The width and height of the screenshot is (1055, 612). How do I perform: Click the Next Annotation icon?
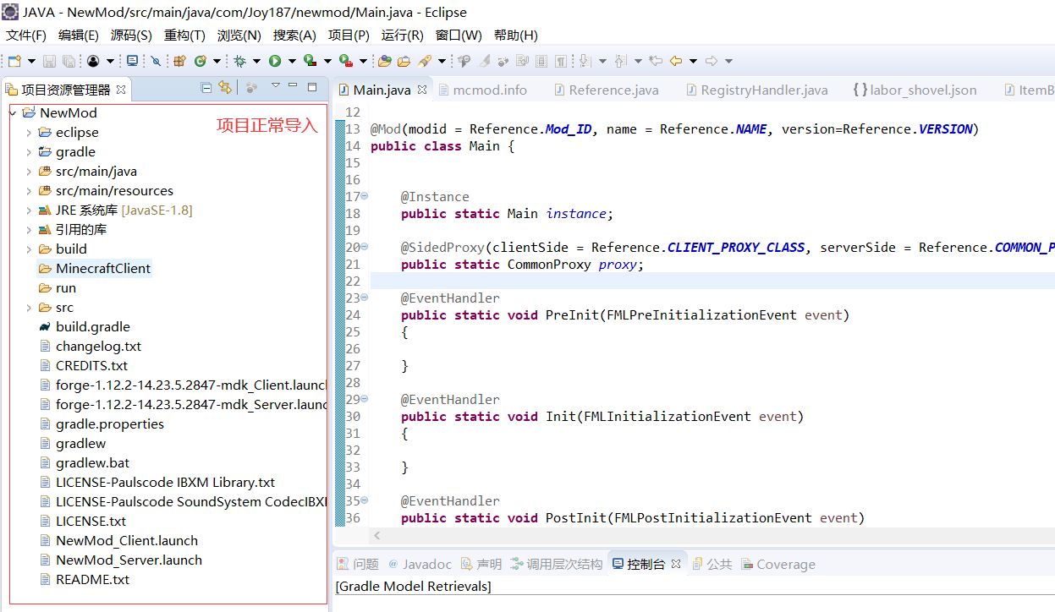(585, 61)
